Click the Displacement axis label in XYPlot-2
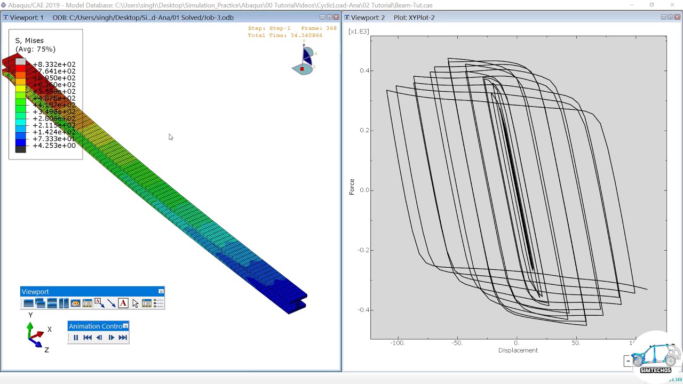 518,350
